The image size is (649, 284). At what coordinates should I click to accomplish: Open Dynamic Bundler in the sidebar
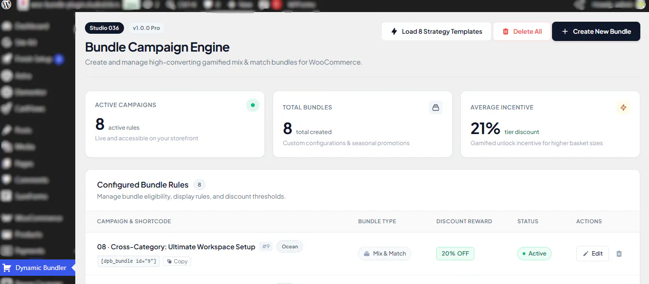(x=38, y=268)
